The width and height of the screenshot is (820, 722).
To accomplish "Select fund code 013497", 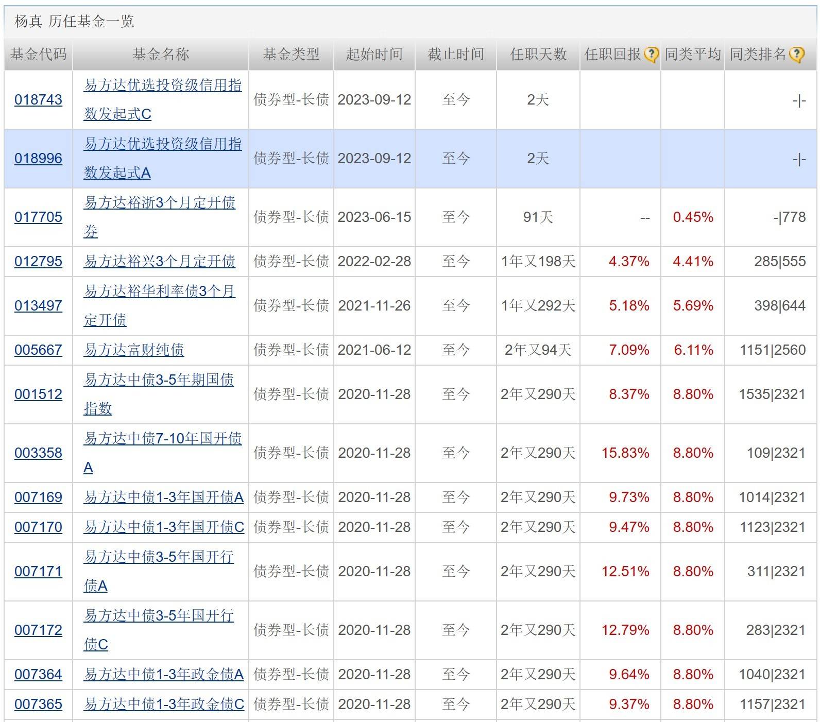I will (38, 305).
